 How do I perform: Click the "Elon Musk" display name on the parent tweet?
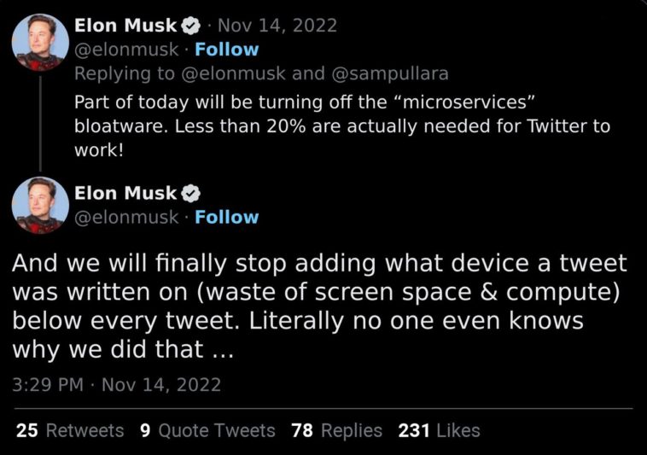point(125,25)
